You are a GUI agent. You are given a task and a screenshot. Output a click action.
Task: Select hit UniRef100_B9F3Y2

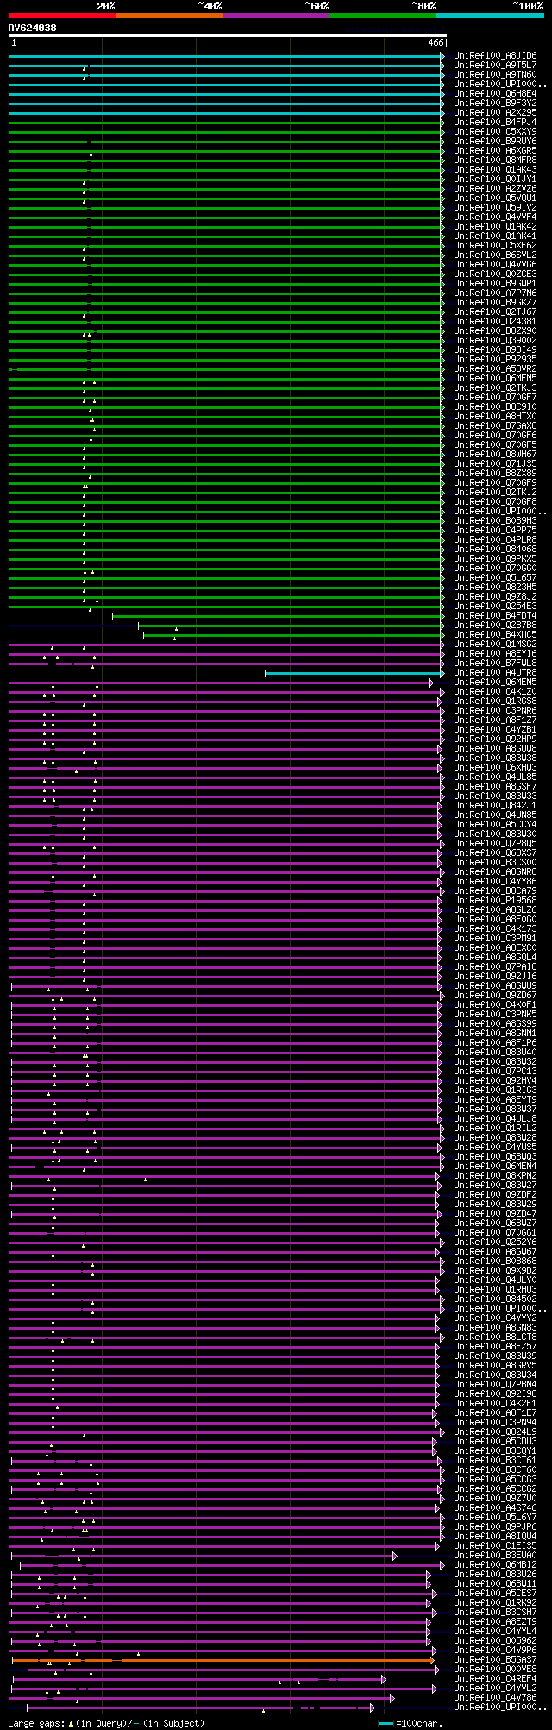[495, 103]
